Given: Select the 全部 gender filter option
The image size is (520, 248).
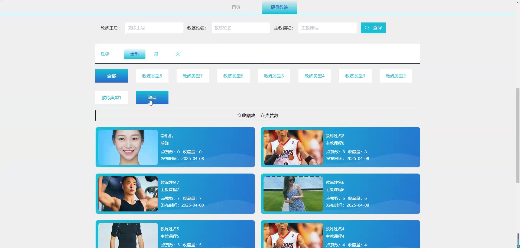Looking at the screenshot, I should click(134, 54).
